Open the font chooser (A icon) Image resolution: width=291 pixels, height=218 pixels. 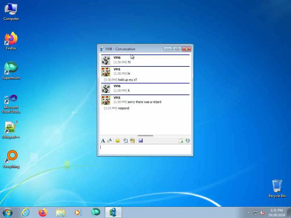pyautogui.click(x=103, y=141)
